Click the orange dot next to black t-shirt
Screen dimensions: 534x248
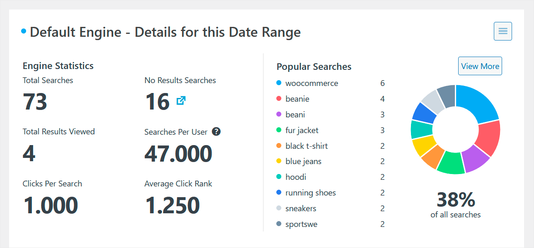click(x=279, y=145)
